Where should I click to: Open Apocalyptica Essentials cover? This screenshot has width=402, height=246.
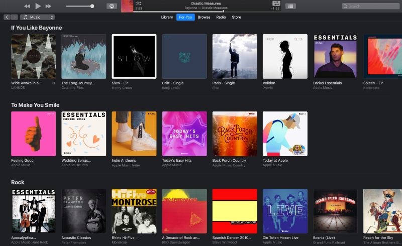(x=33, y=211)
